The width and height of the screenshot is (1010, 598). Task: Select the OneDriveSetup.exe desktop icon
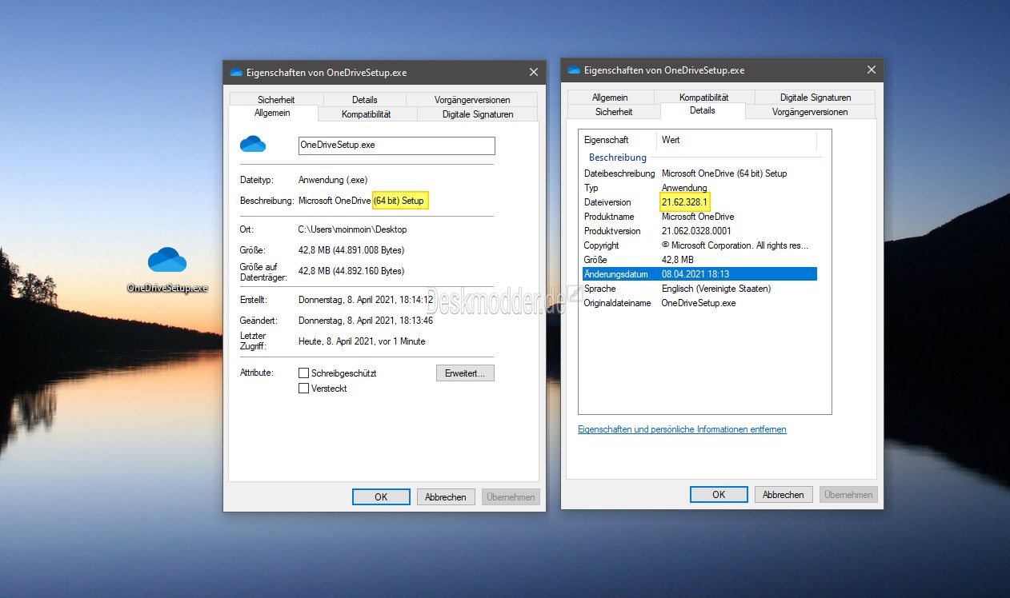pos(167,269)
